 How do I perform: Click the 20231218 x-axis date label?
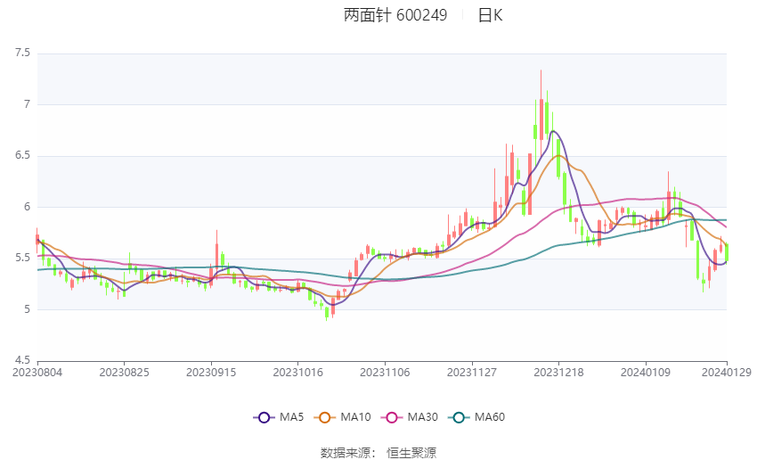point(558,373)
